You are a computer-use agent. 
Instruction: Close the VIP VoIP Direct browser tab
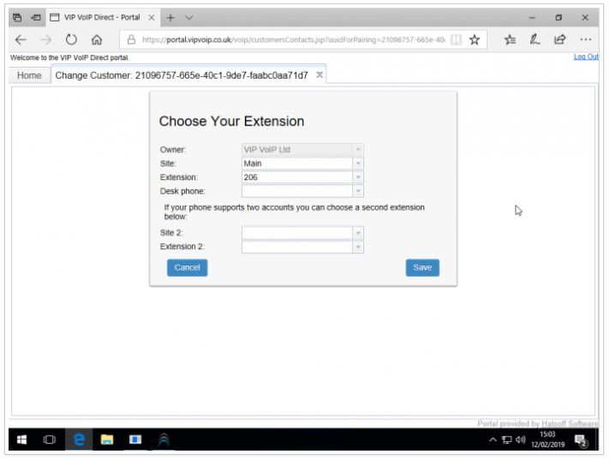pos(152,18)
